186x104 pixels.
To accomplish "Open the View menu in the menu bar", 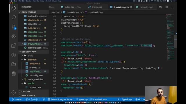I will pyautogui.click(x=34, y=1).
